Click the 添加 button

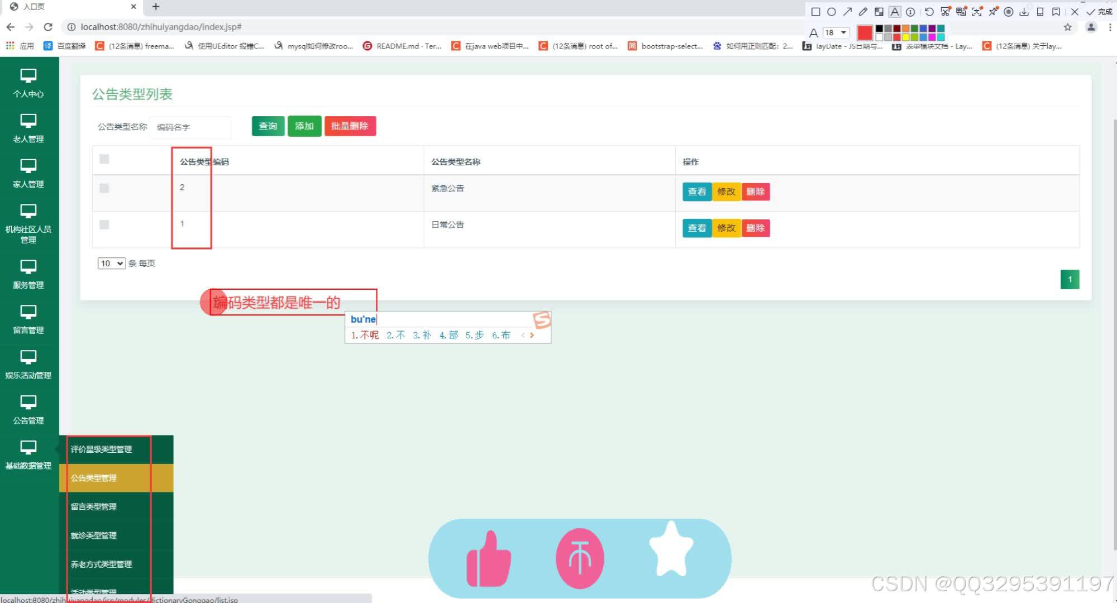pyautogui.click(x=304, y=126)
